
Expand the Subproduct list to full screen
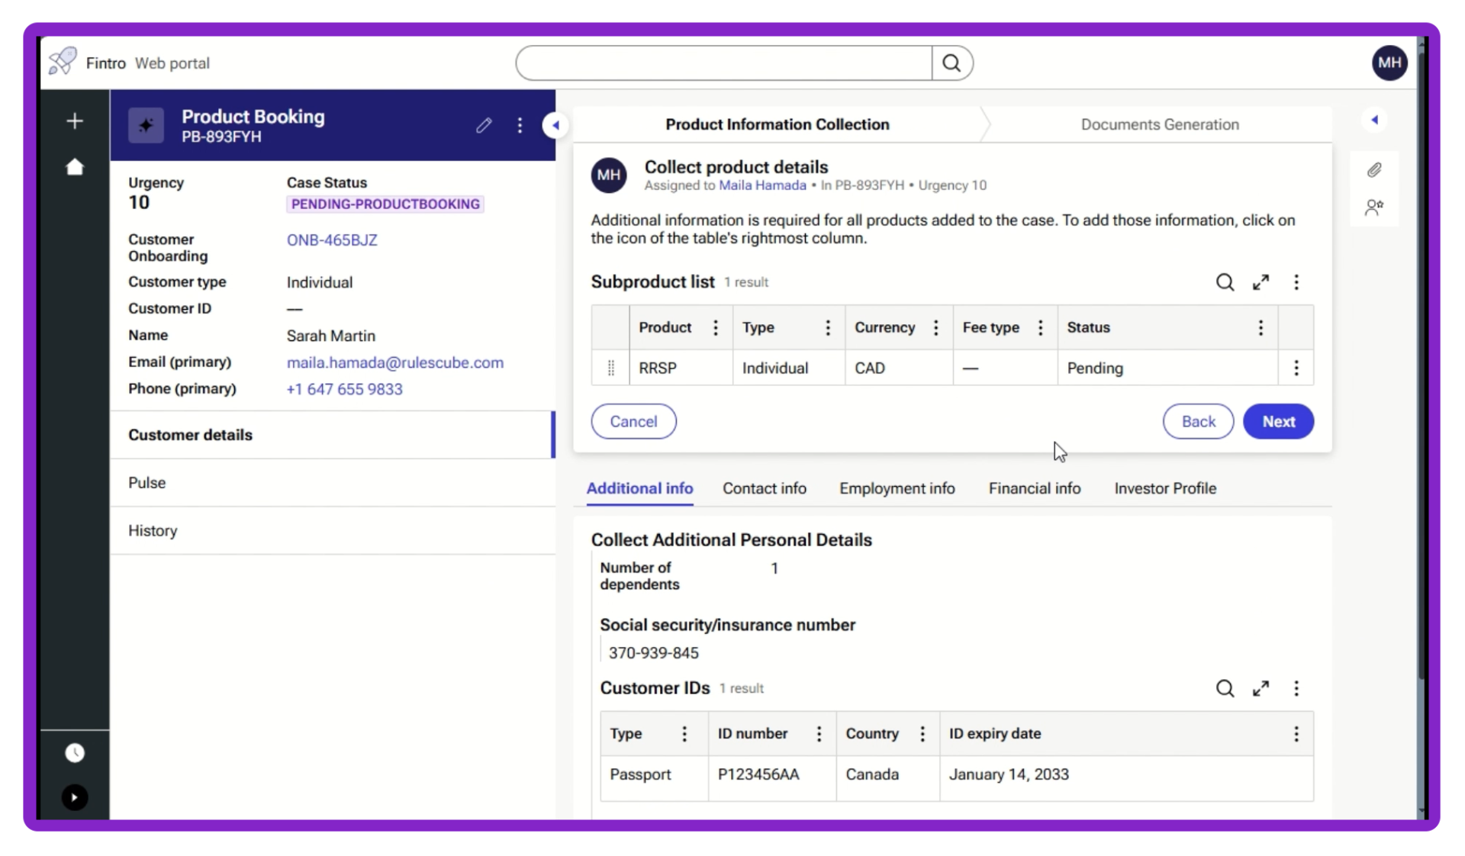point(1261,282)
